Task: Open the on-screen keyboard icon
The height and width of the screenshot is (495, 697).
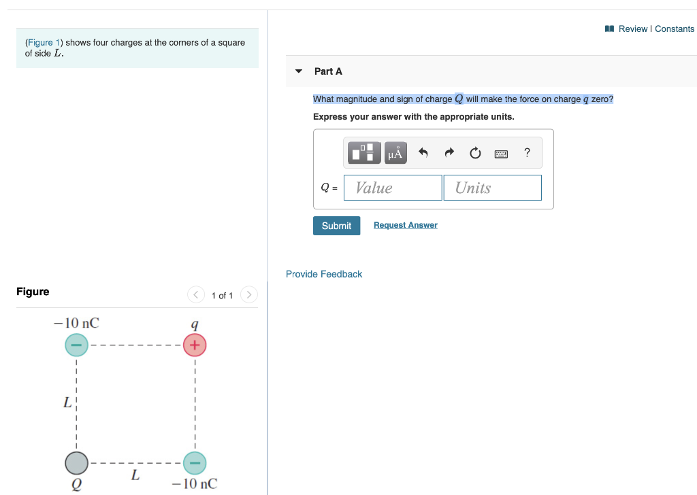Action: coord(501,152)
